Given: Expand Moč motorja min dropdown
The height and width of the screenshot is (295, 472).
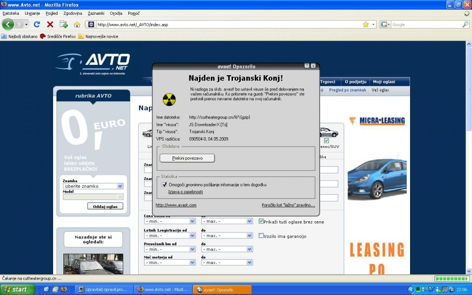Looking at the screenshot, I should click(170, 263).
